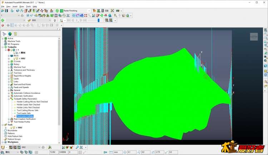Screen dimensions: 268x155
Task: Click the tool diameter field showing 3.175
Action: click(x=159, y=152)
